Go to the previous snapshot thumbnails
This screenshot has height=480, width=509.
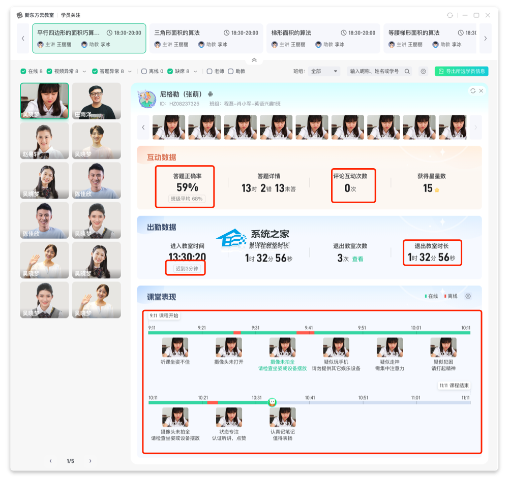tap(143, 127)
